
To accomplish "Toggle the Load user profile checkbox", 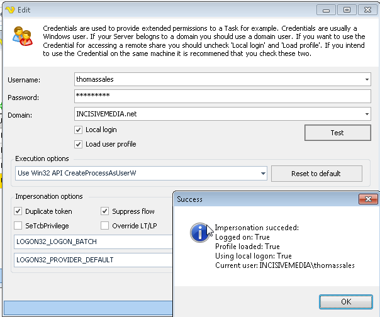I will click(x=79, y=145).
